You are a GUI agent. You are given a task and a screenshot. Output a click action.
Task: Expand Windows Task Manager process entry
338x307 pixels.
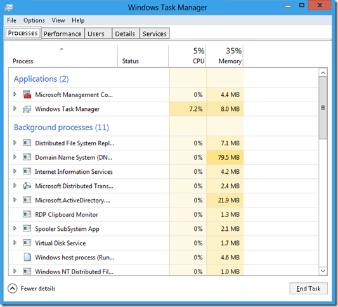(x=15, y=108)
